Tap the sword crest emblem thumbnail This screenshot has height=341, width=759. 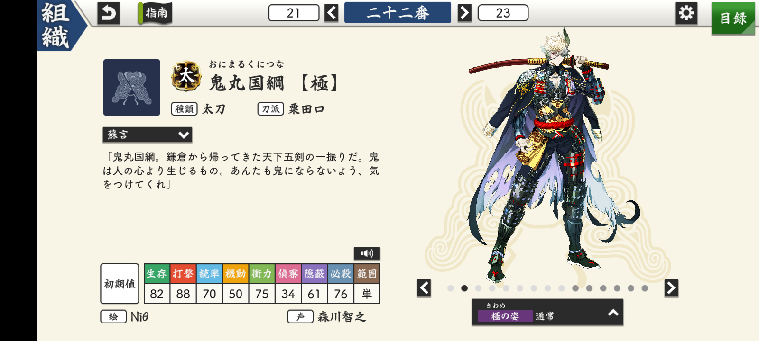pos(131,87)
